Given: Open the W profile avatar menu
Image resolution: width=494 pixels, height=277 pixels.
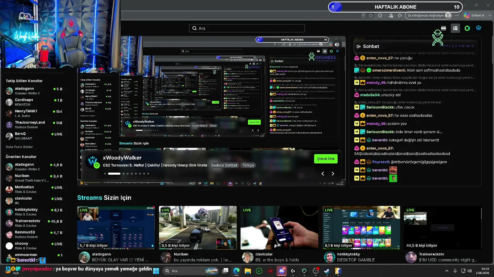Looking at the screenshot, I should [479, 28].
